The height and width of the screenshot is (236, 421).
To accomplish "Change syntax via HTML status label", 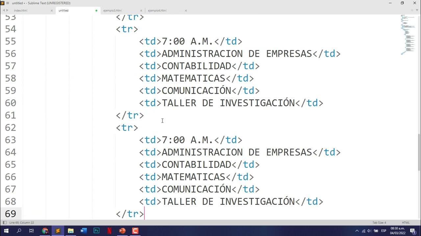I will point(406,223).
